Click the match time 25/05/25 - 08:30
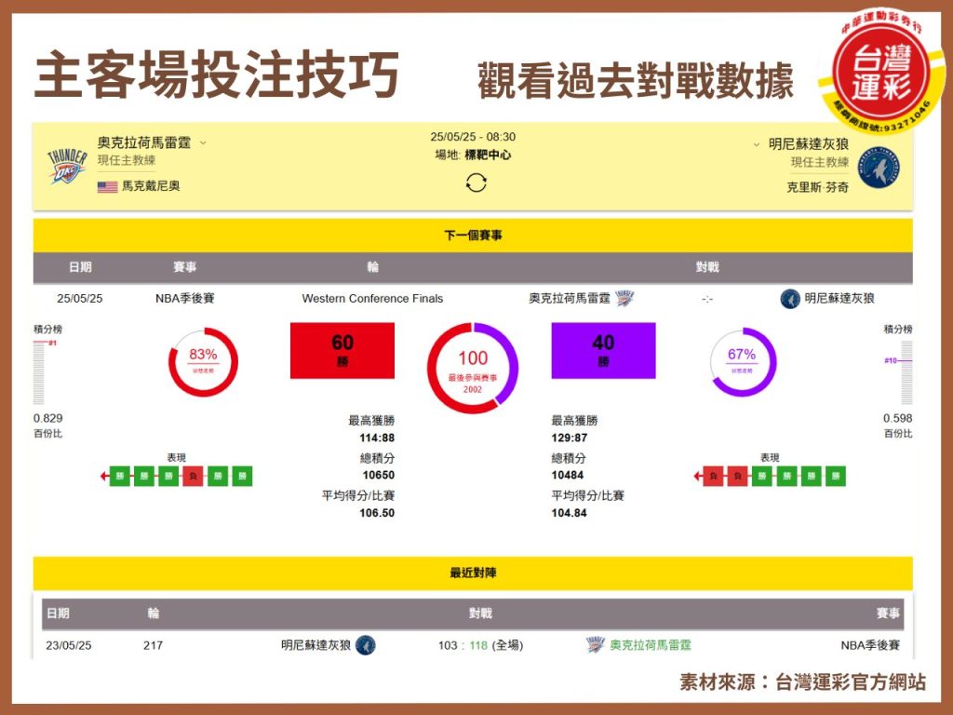953x715 pixels. (x=473, y=137)
